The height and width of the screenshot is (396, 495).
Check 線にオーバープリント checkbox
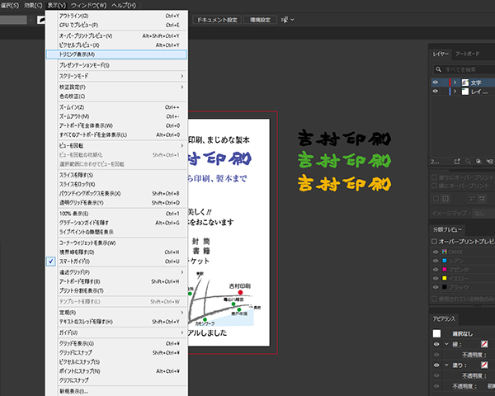(435, 186)
